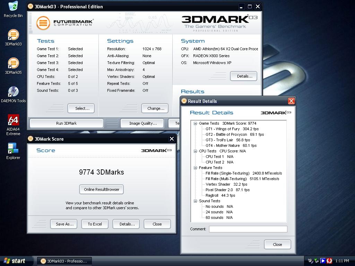Click Close button in the 3DMark Score window

click(x=157, y=224)
